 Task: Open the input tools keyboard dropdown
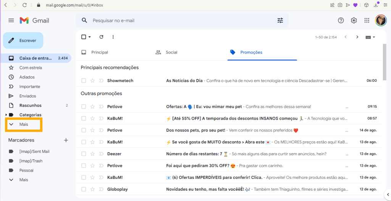click(370, 37)
